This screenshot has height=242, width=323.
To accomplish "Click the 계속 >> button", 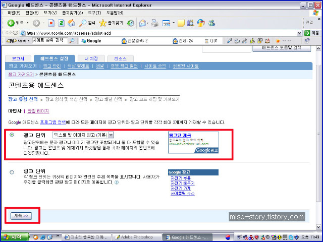I will pos(21,216).
